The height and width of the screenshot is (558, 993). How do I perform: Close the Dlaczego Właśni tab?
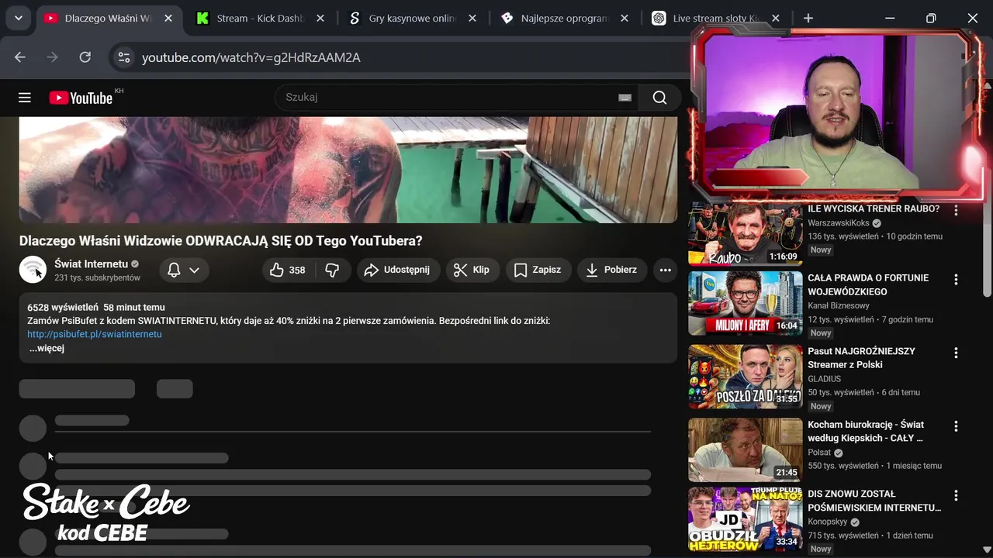pyautogui.click(x=168, y=18)
